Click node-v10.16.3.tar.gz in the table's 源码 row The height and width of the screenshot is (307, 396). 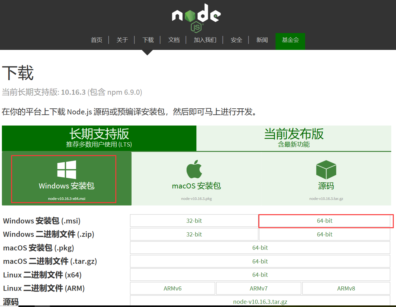(x=260, y=302)
